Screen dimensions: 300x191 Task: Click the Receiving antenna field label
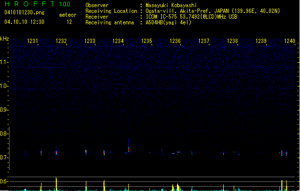110,22
